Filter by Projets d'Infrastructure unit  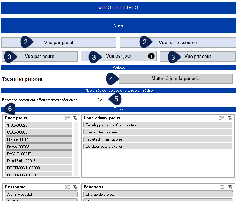pyautogui.click(x=158, y=139)
